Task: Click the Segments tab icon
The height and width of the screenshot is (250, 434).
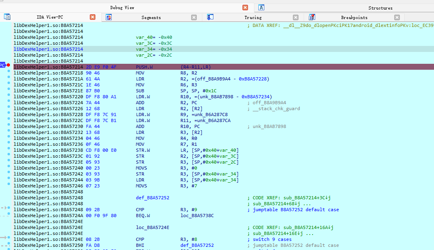Action: coord(108,17)
